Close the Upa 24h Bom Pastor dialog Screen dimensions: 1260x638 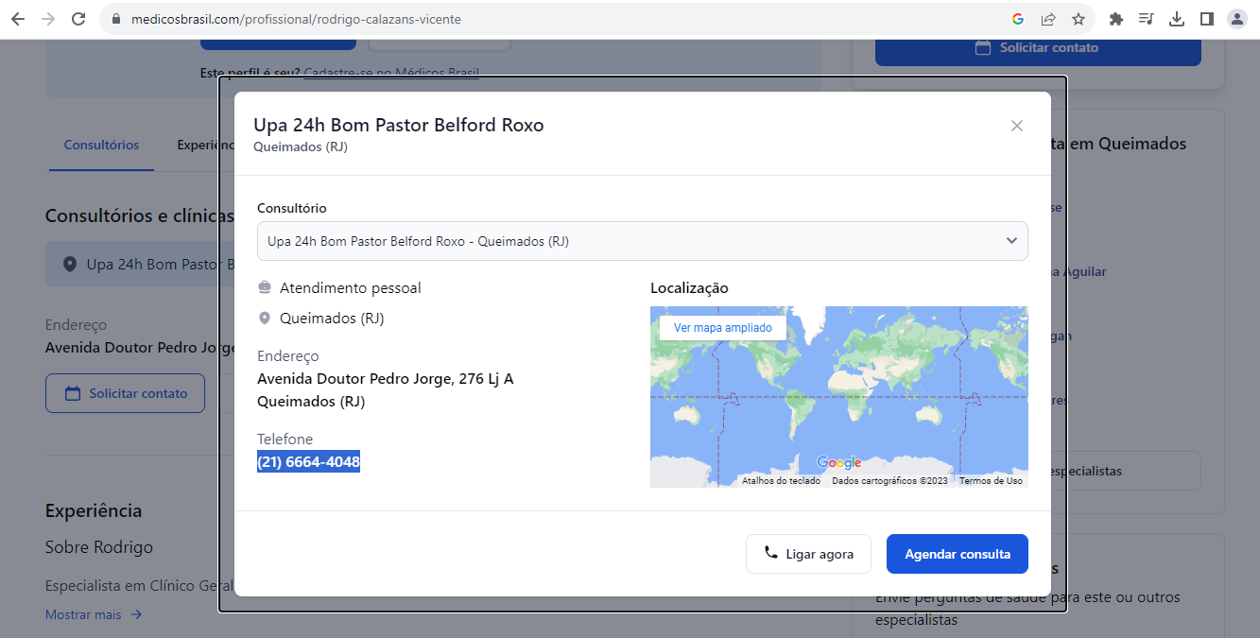click(x=1017, y=126)
